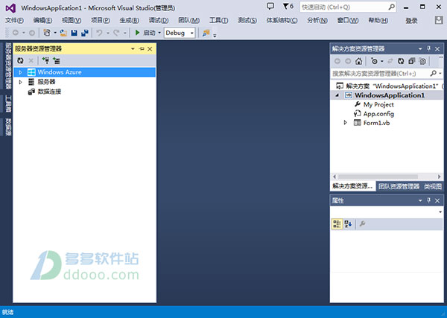Click the Show All Files icon
The image size is (447, 318).
pyautogui.click(x=422, y=61)
